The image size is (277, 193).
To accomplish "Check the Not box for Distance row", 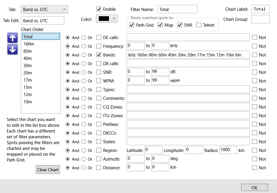I will 254,168.
